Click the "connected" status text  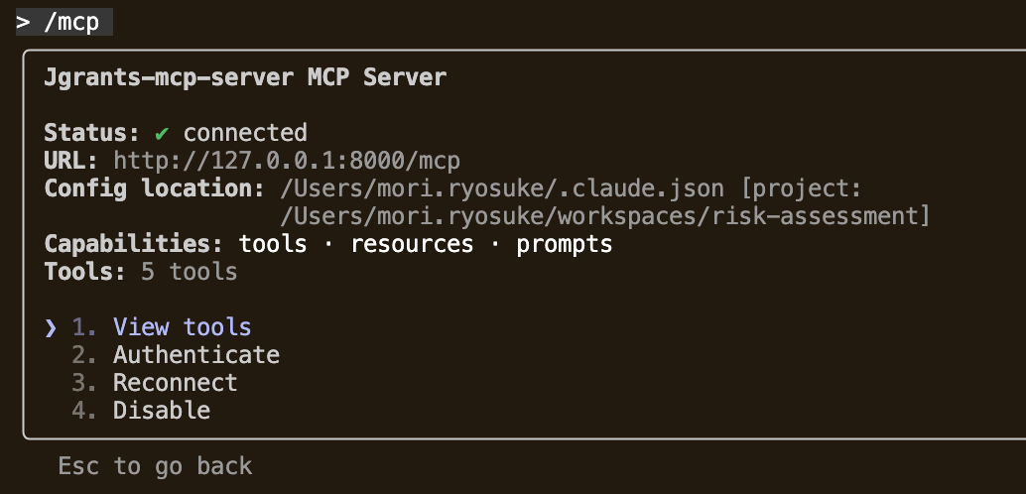click(245, 133)
